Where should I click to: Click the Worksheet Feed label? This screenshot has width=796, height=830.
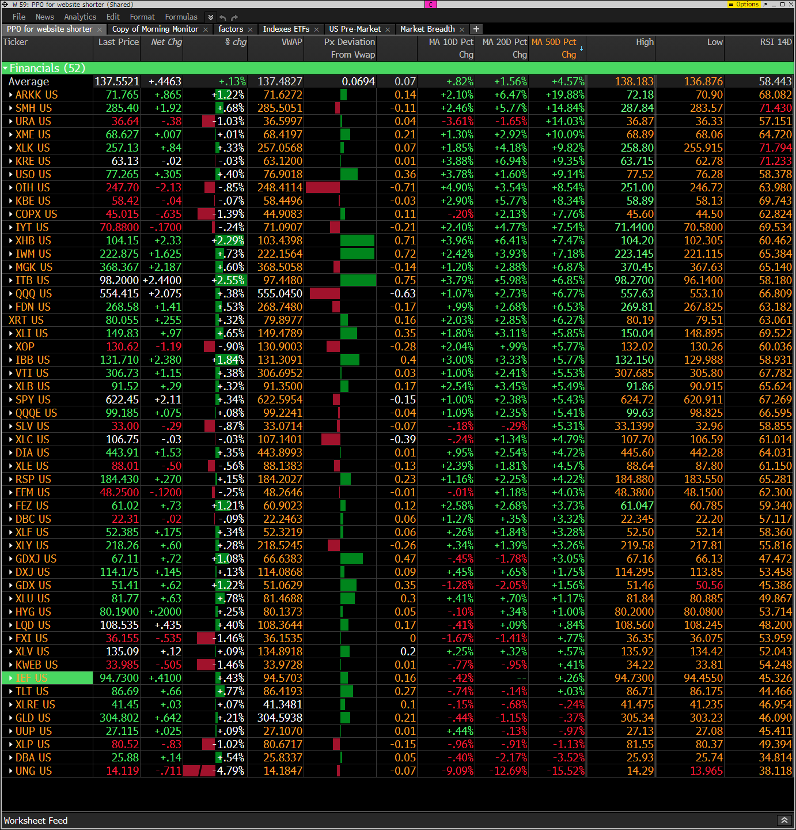point(36,820)
